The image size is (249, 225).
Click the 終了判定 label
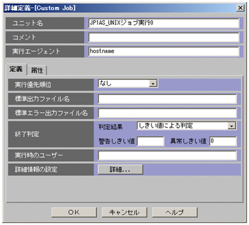(x=27, y=134)
